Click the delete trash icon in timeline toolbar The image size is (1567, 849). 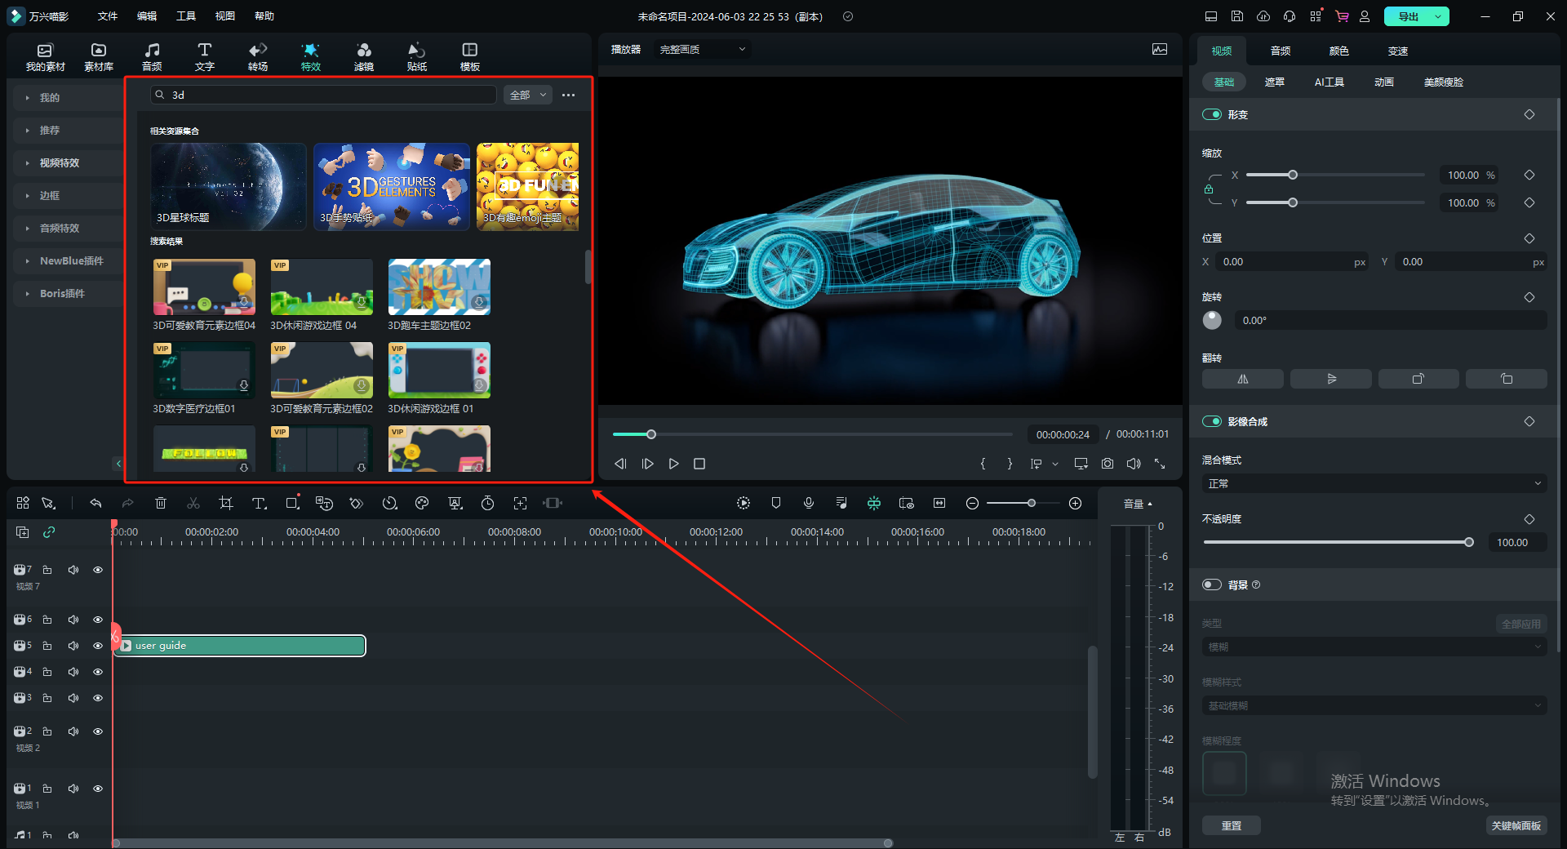click(x=161, y=504)
